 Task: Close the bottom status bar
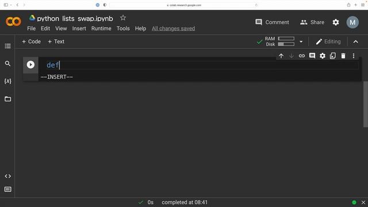pos(363,202)
